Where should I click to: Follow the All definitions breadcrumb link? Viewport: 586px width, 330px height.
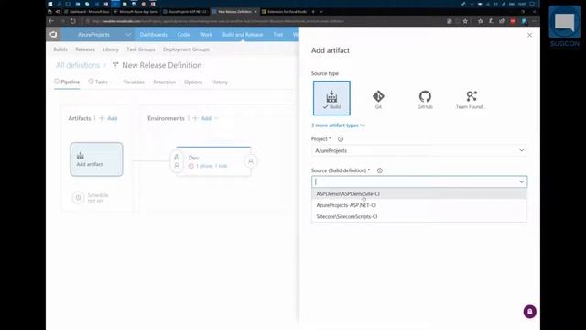[78, 65]
